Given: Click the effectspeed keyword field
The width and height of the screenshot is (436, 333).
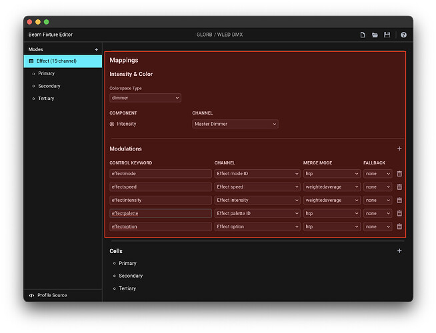Looking at the screenshot, I should point(161,187).
